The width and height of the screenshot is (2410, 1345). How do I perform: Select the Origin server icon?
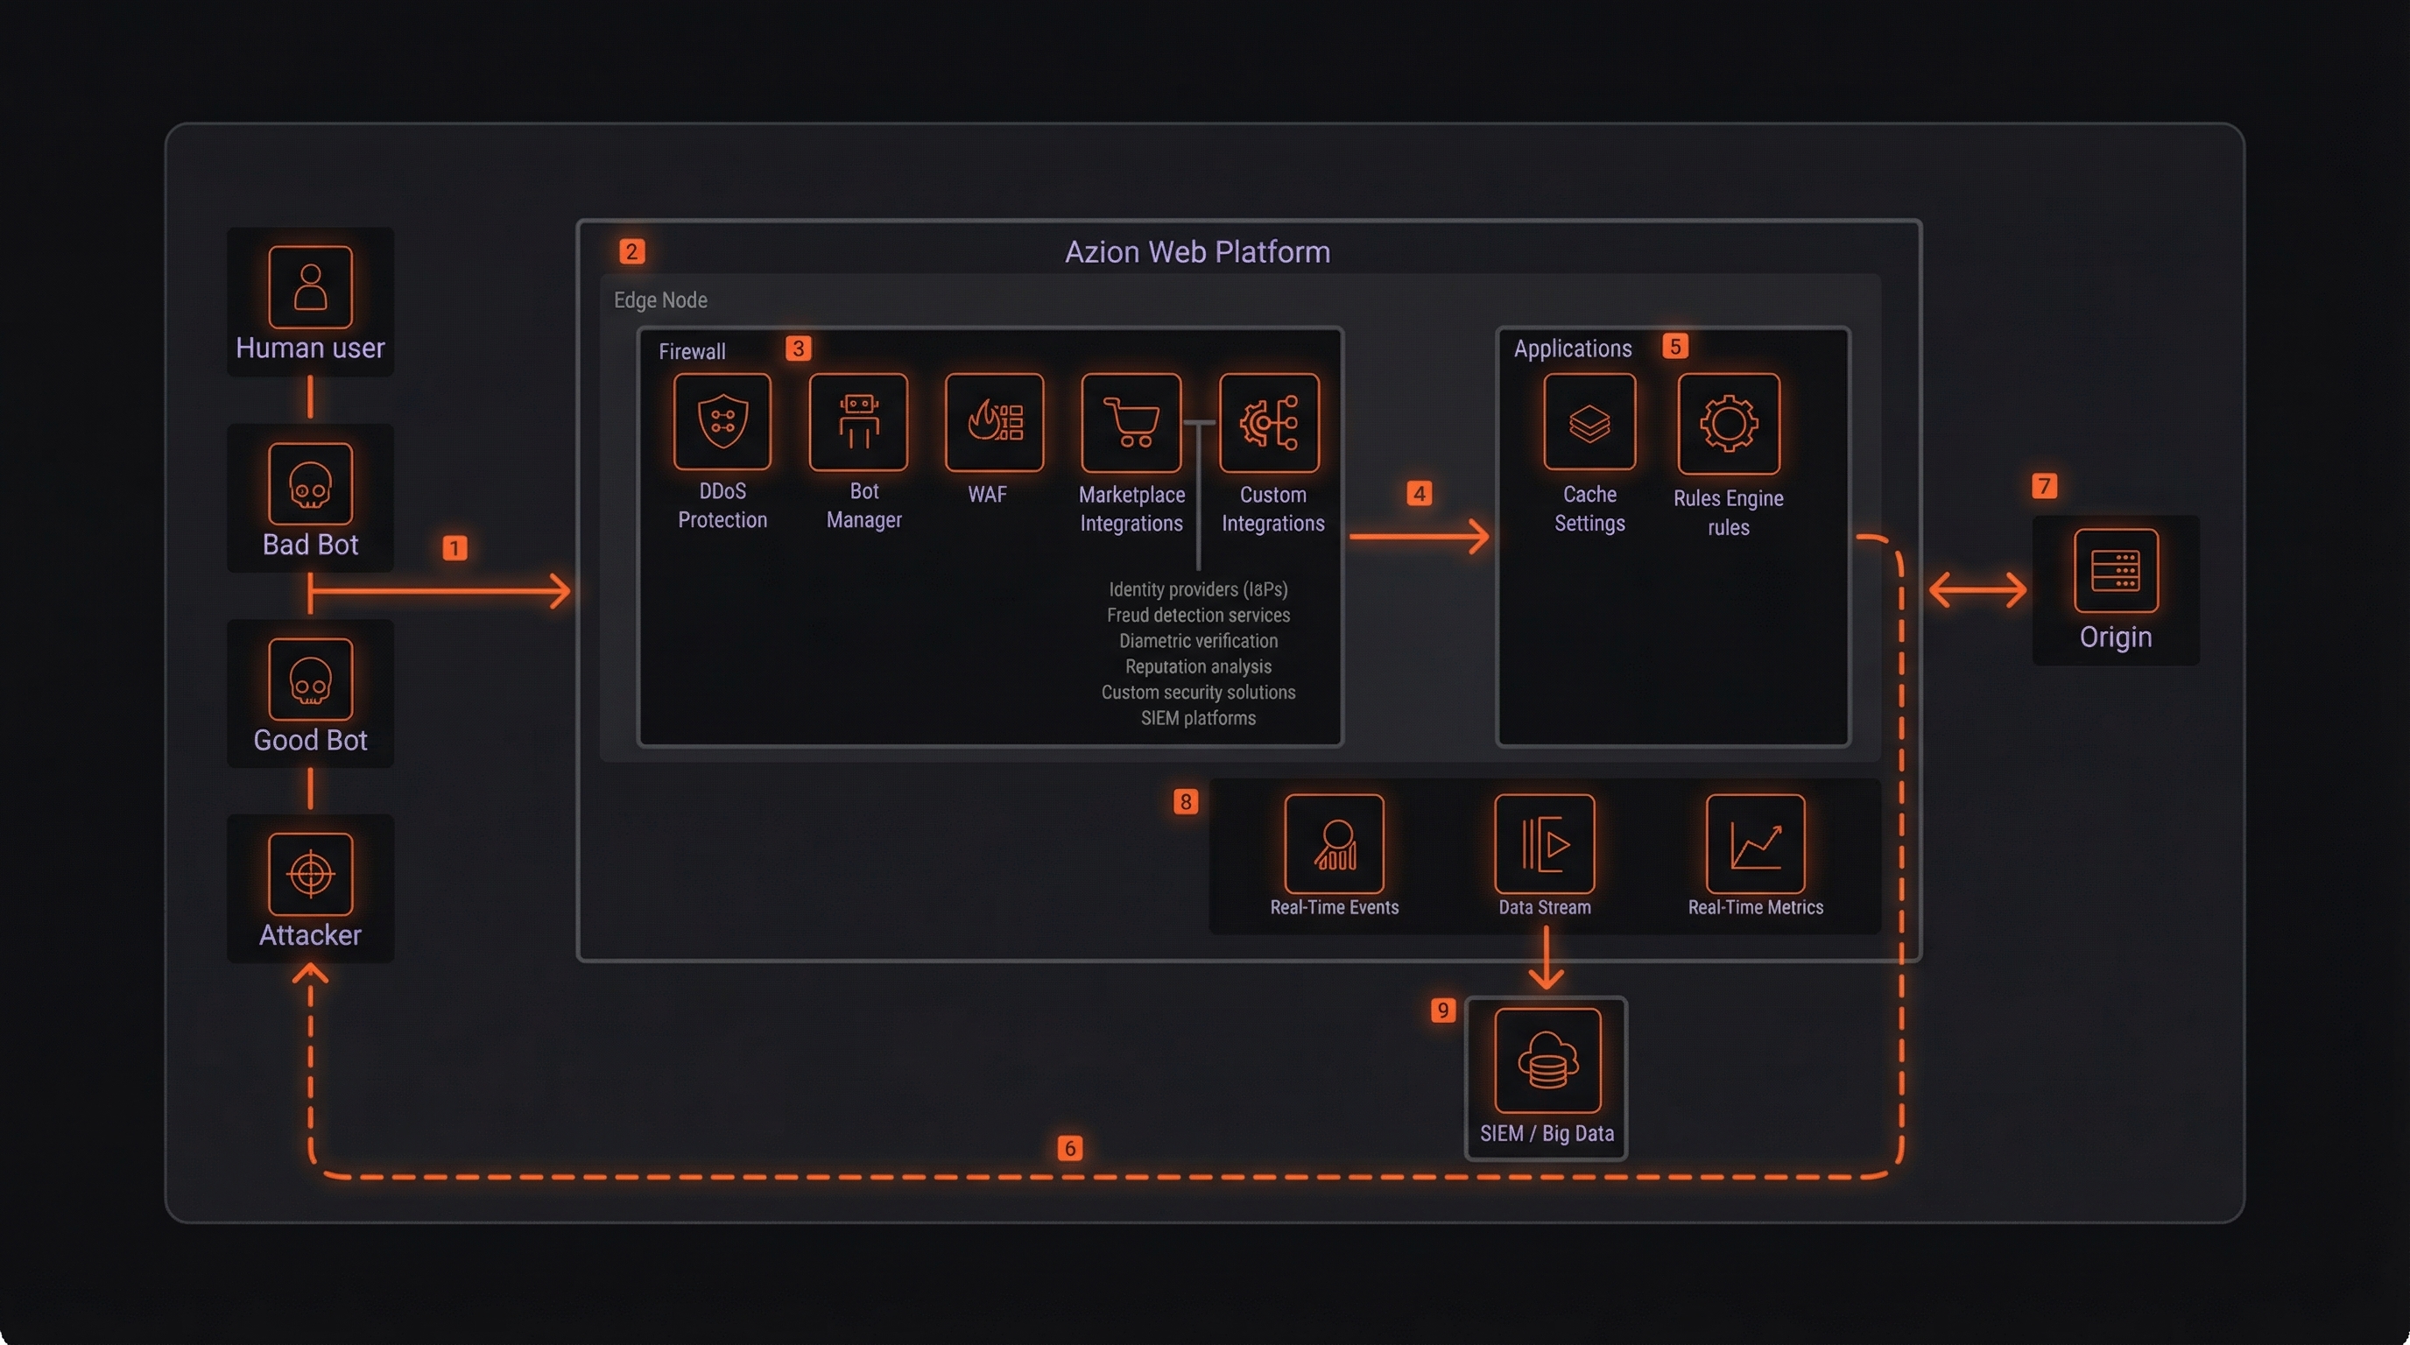tap(2115, 571)
